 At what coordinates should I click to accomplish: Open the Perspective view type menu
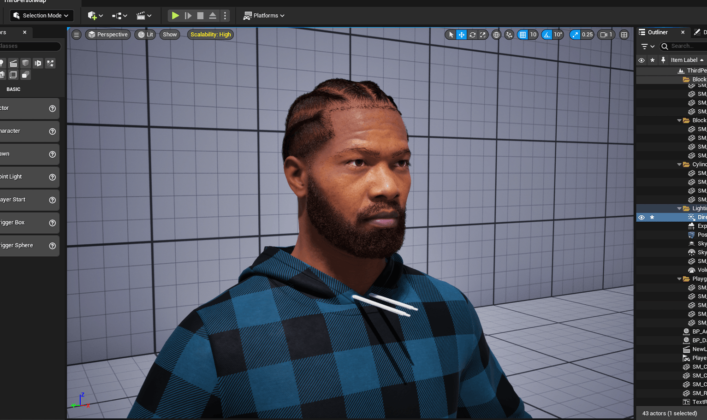tap(108, 35)
